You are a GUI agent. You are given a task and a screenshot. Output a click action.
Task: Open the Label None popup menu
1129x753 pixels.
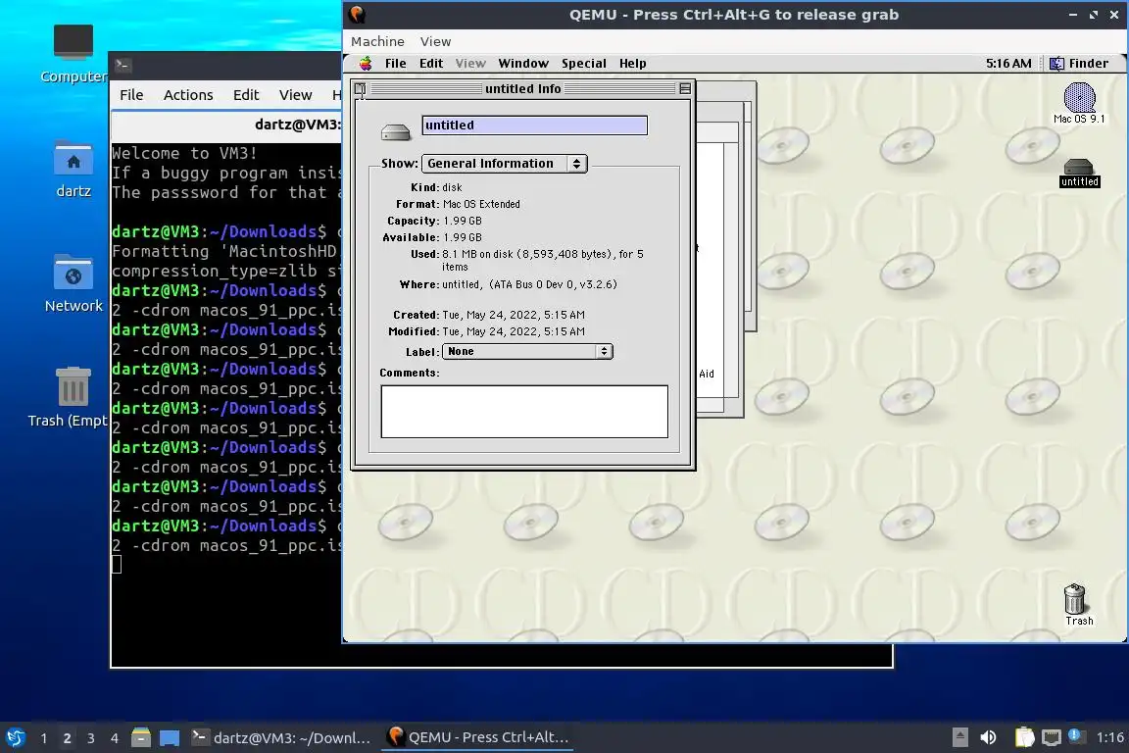click(x=527, y=352)
